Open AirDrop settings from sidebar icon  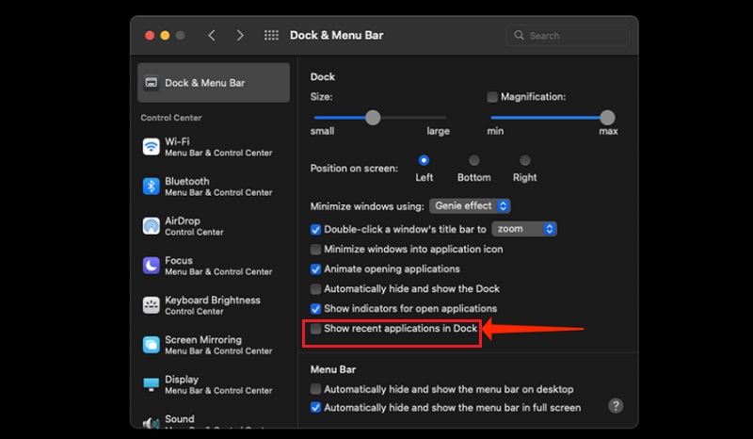151,226
